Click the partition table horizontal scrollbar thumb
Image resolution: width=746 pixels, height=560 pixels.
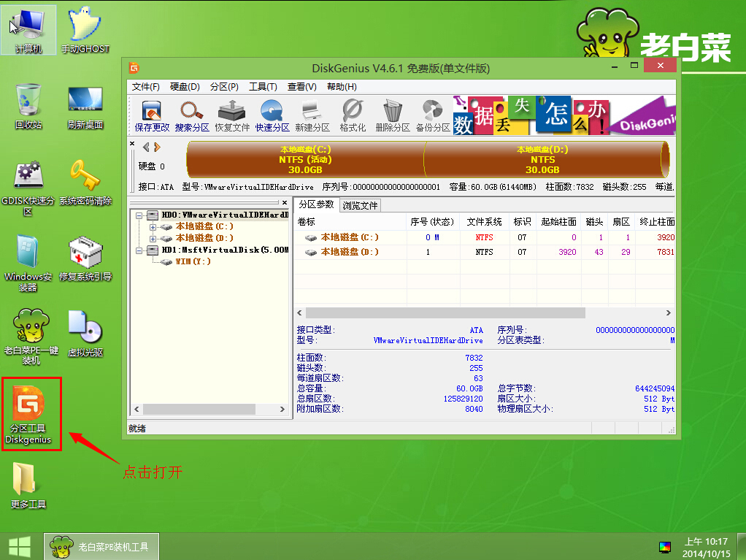[x=445, y=312]
